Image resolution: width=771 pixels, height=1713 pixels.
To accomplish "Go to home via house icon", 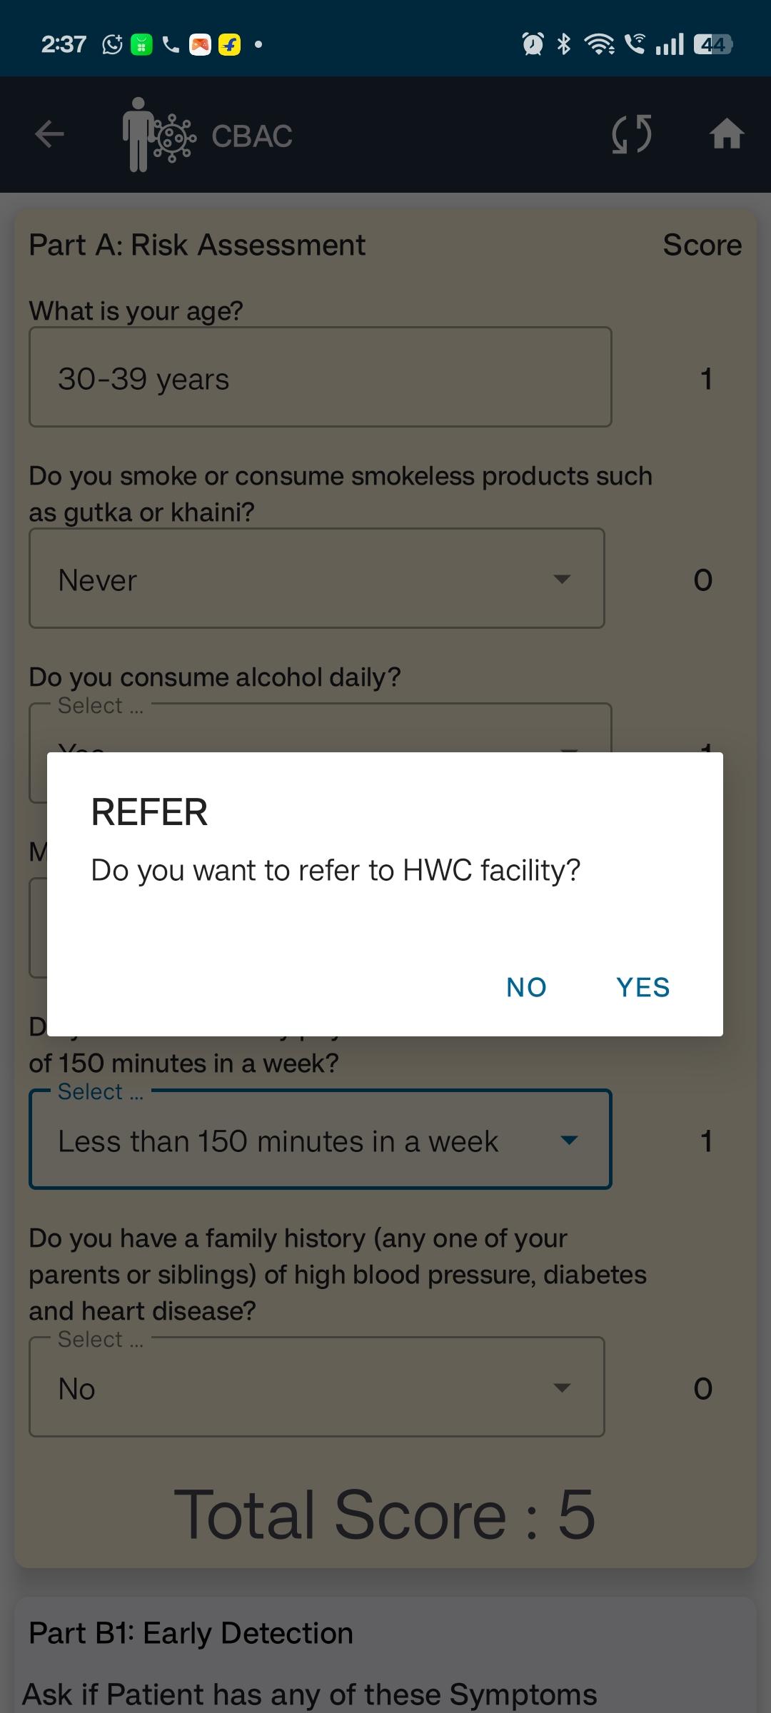I will [x=727, y=133].
